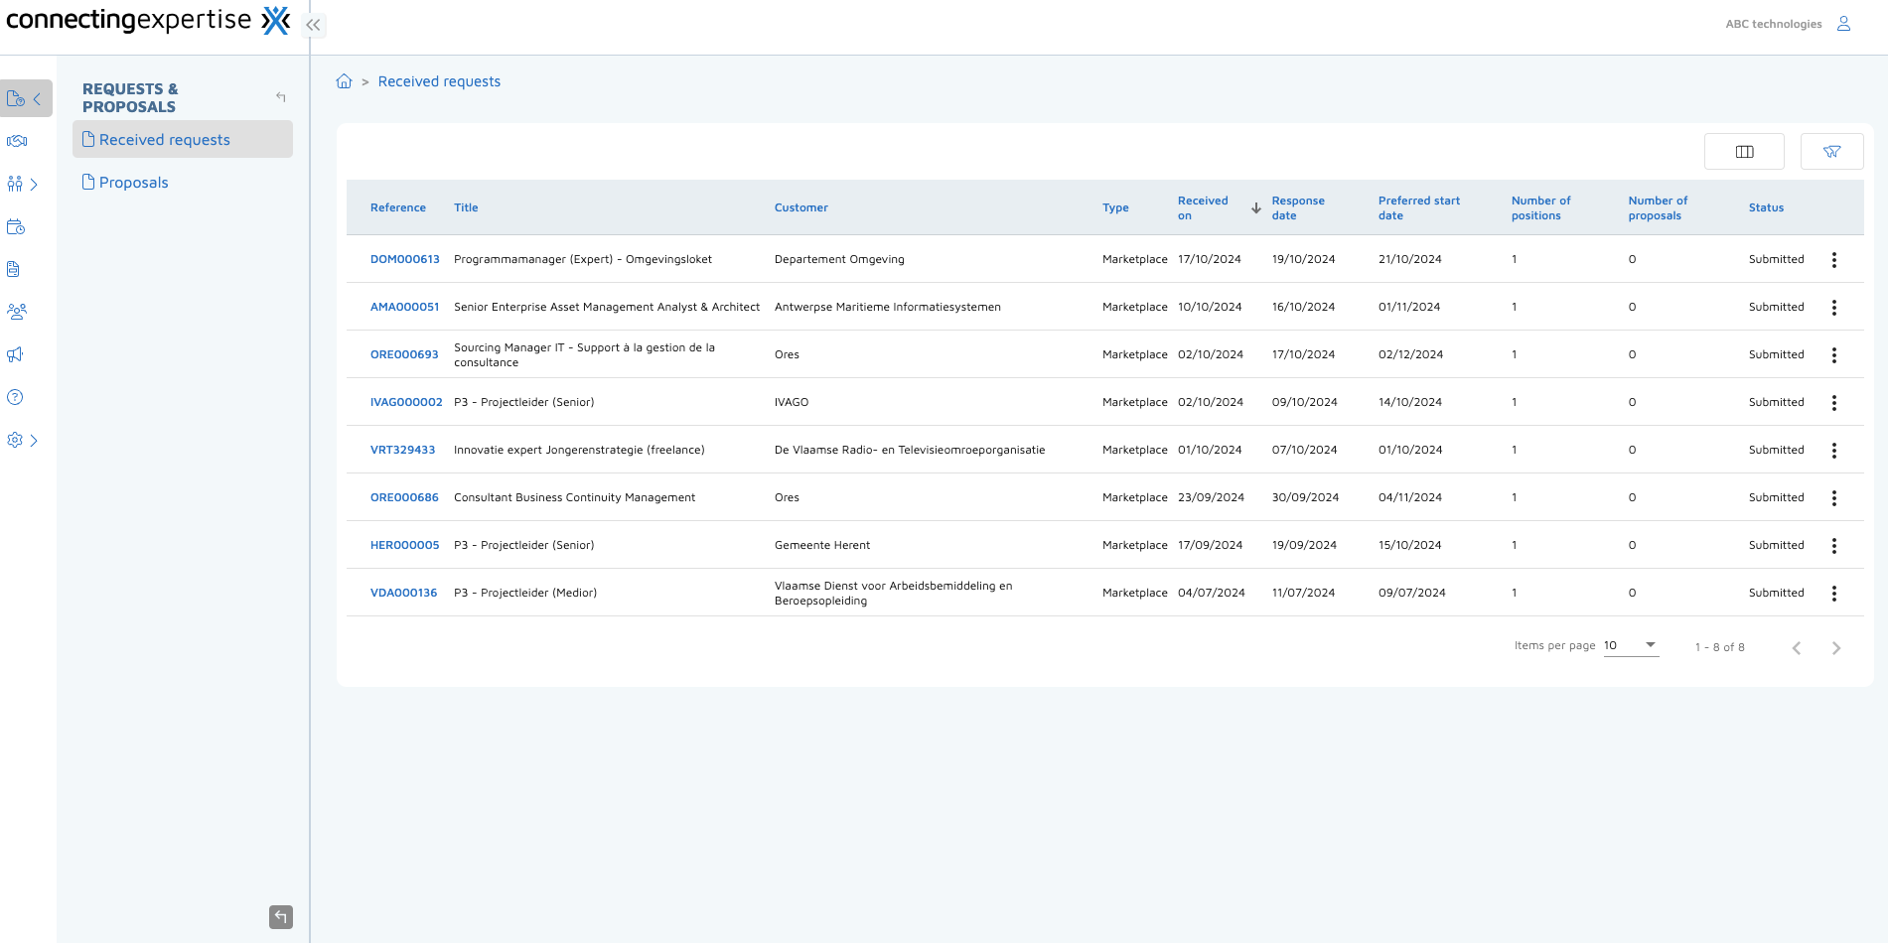
Task: Open request reference AMA000051
Action: coord(404,307)
